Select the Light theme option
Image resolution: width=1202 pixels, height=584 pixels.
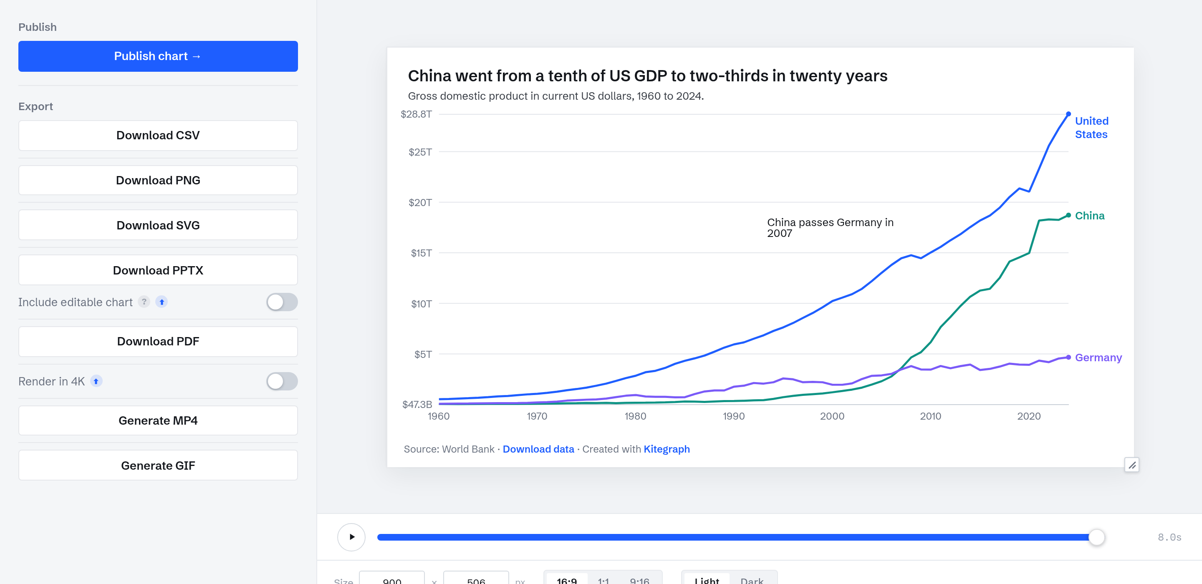[x=707, y=579]
